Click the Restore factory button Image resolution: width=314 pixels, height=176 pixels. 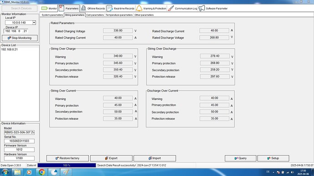point(67,158)
